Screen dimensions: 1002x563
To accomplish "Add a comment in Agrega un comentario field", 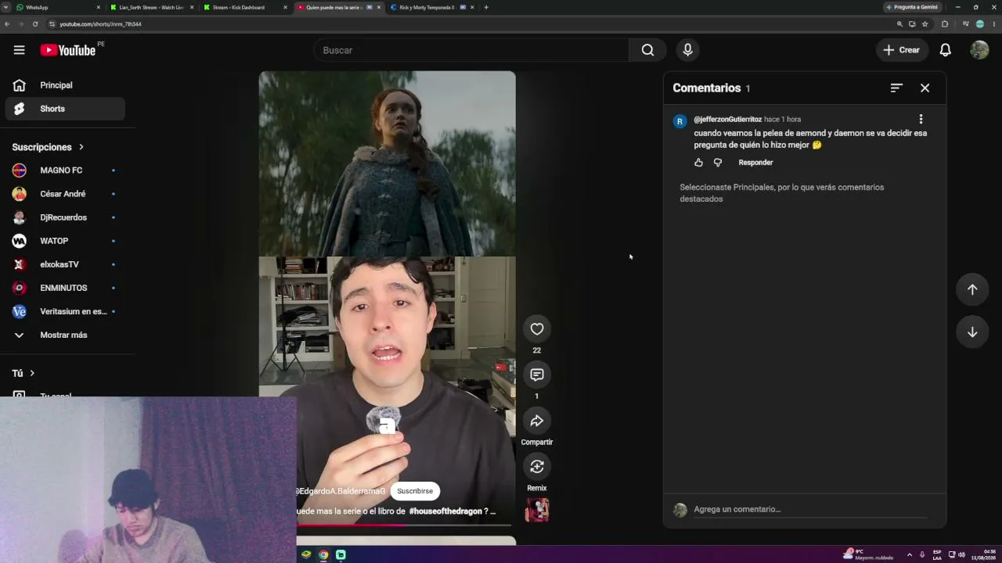I will coord(809,509).
